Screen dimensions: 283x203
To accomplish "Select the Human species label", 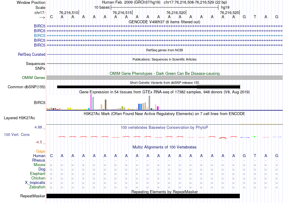I will point(39,156).
